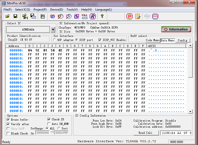Click the yellow question mark help icon
The width and height of the screenshot is (198, 145).
[102, 16]
